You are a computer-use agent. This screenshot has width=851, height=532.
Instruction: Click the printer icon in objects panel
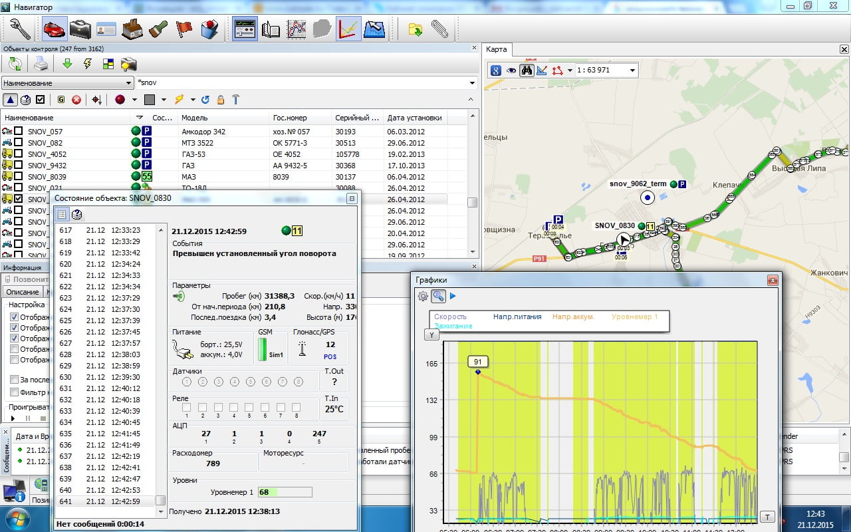coord(41,64)
